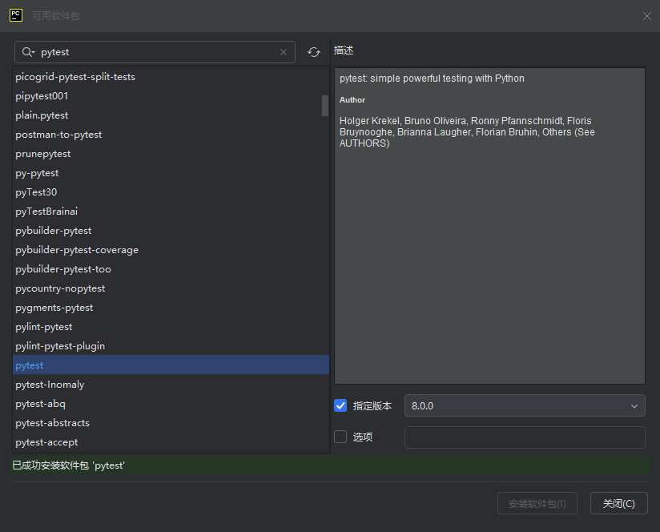The image size is (660, 532).
Task: Close the available packages dialog window
Action: tap(647, 16)
